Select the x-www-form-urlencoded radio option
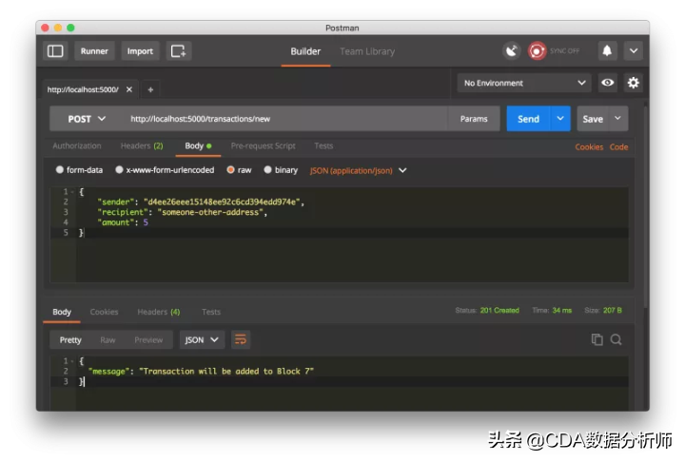Image resolution: width=685 pixels, height=462 pixels. (119, 169)
